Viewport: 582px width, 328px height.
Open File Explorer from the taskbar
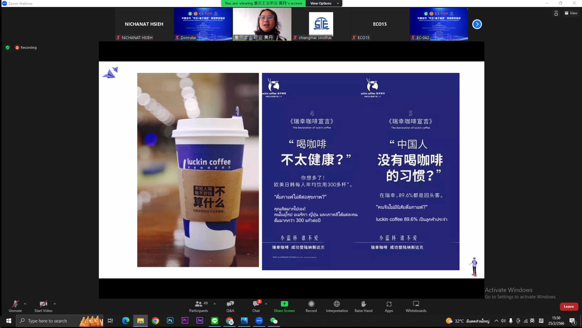[x=140, y=321]
